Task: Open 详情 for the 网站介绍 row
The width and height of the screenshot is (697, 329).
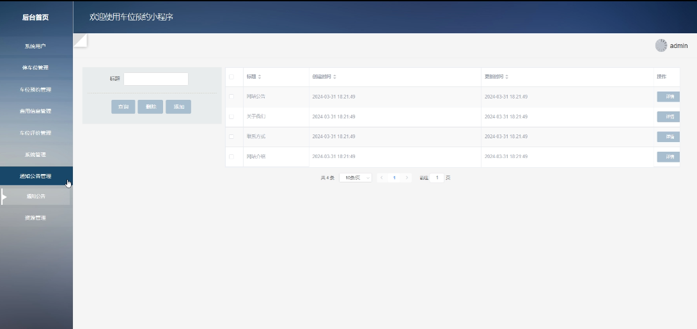Action: [x=669, y=157]
